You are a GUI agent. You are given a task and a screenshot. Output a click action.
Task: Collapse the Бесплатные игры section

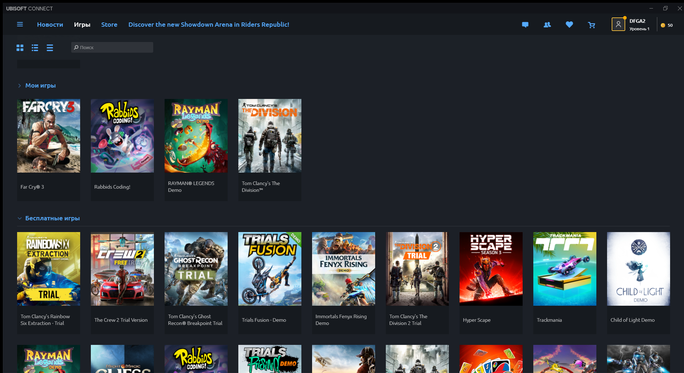(x=20, y=218)
